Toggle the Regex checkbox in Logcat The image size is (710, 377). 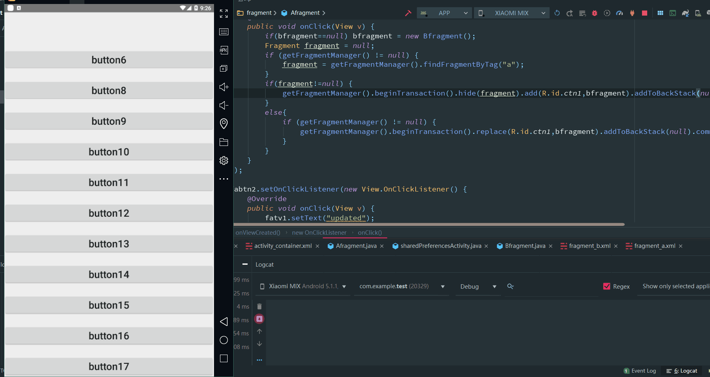(607, 286)
